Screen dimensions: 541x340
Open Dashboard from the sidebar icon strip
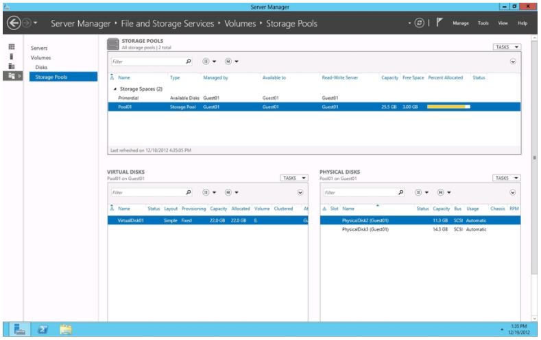(11, 47)
